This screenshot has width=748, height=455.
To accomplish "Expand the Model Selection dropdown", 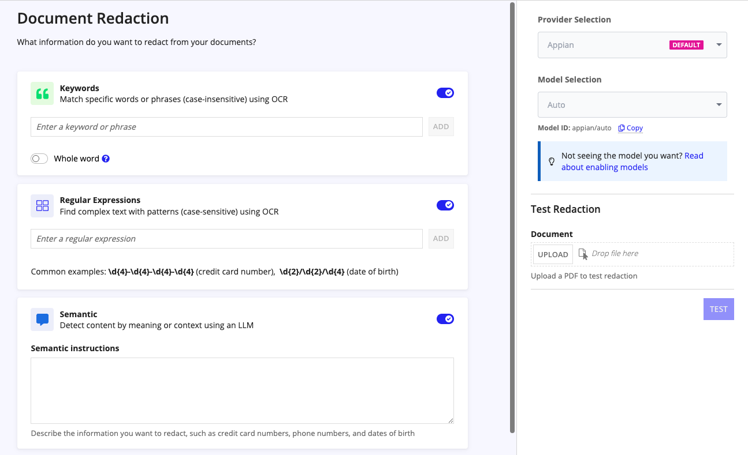I will point(632,105).
